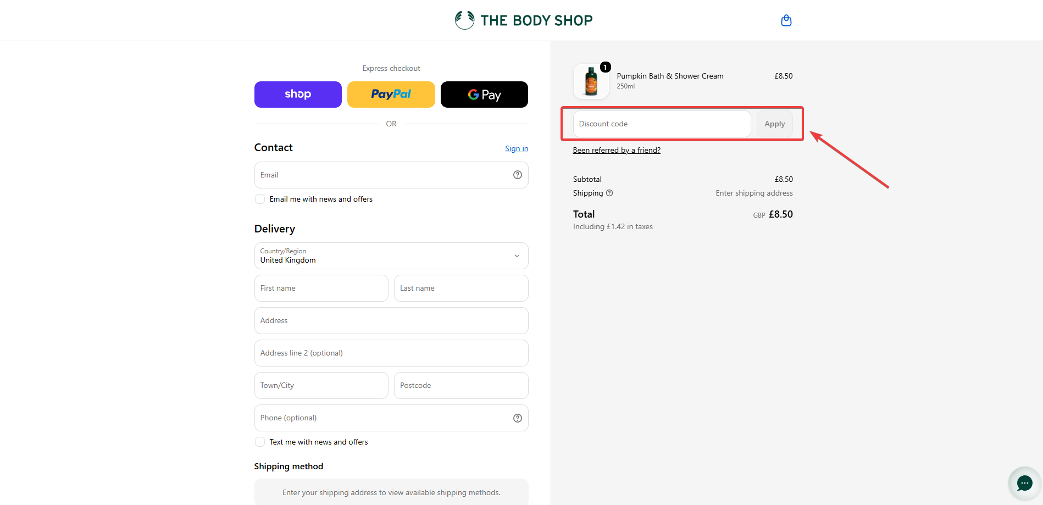Image resolution: width=1043 pixels, height=505 pixels.
Task: Focus the Postcode input field
Action: click(x=461, y=385)
